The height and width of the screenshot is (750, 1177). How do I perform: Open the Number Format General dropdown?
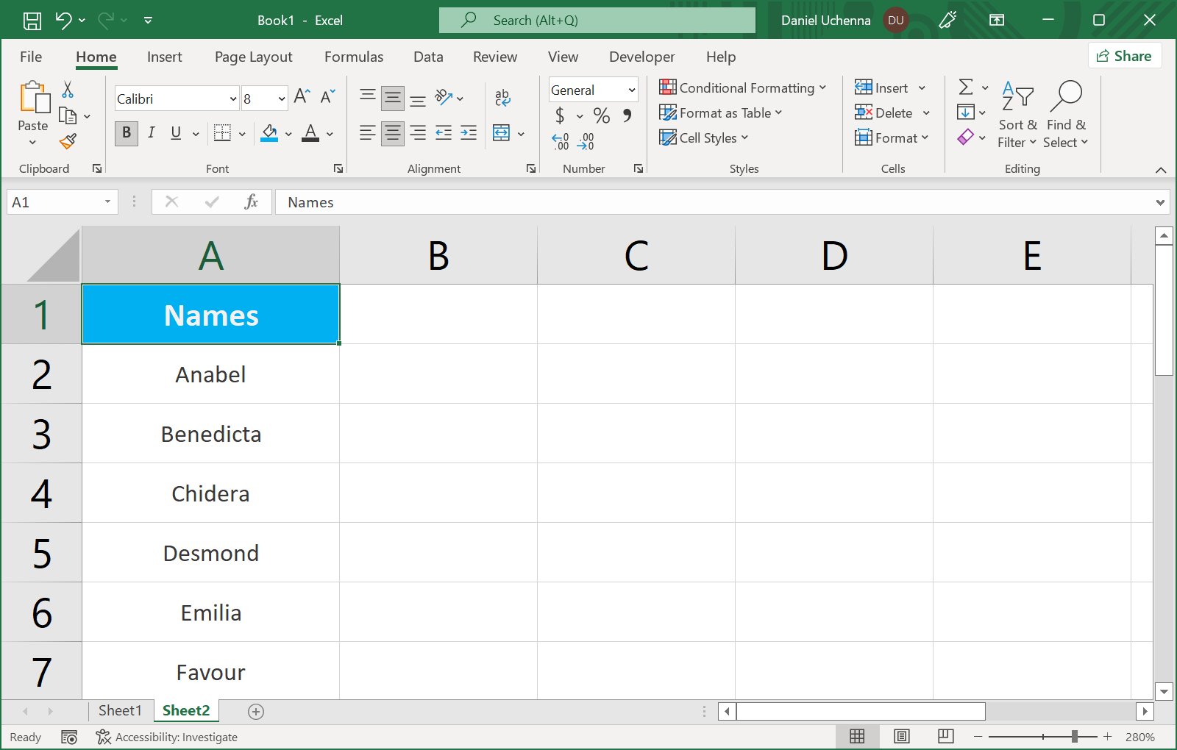point(631,90)
